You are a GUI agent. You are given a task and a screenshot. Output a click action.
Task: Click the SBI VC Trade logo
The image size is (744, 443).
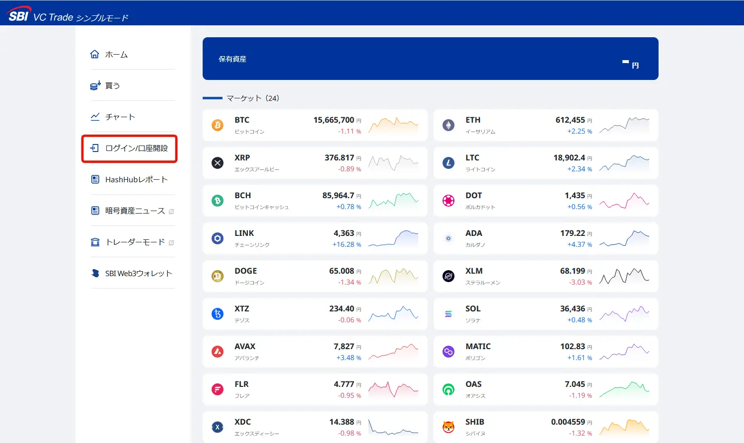pos(69,14)
